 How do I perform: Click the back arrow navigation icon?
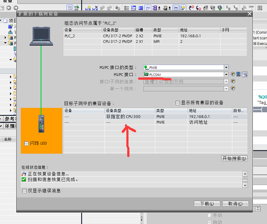tap(9, 8)
